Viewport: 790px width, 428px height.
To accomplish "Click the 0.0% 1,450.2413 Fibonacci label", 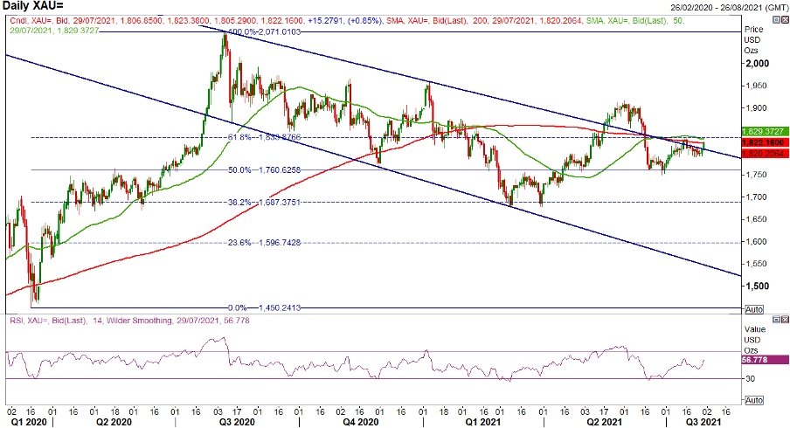I will coord(265,307).
